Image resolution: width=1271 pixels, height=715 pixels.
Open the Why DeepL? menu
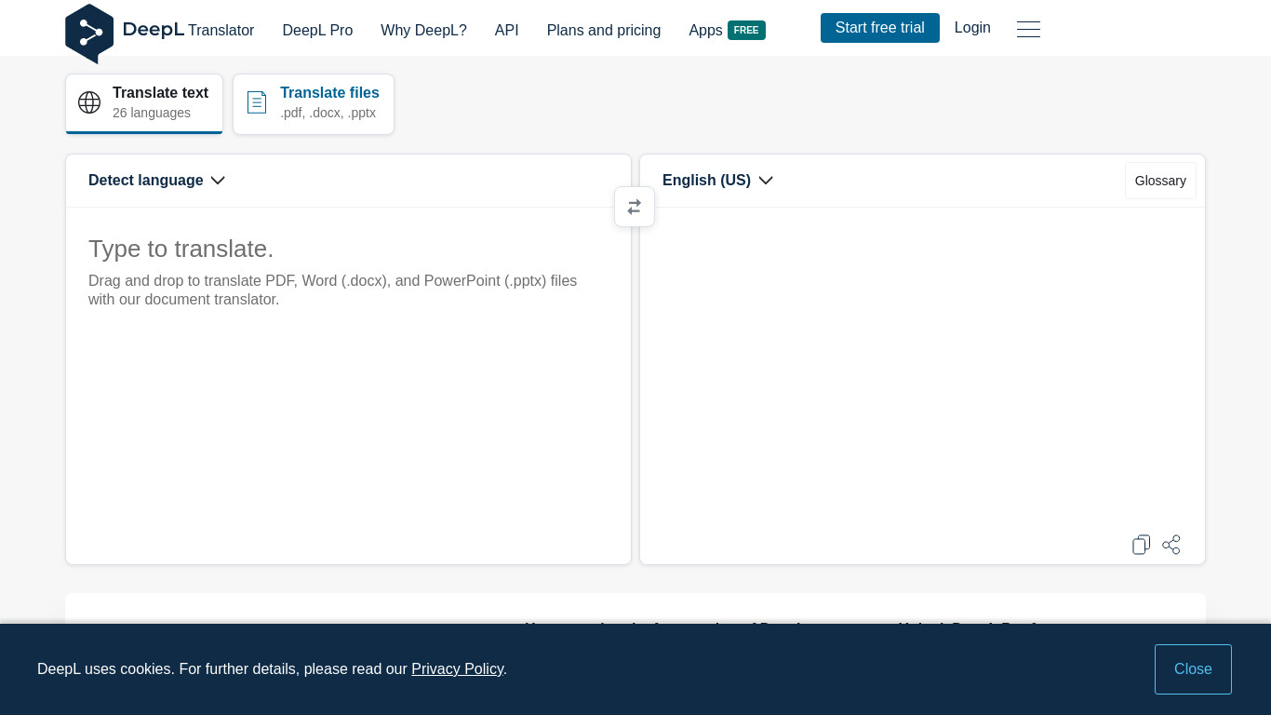(423, 30)
